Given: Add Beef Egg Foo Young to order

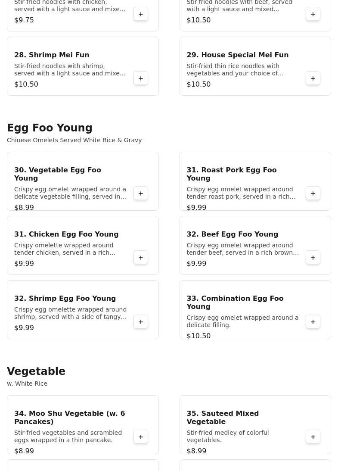Looking at the screenshot, I should pos(313,258).
